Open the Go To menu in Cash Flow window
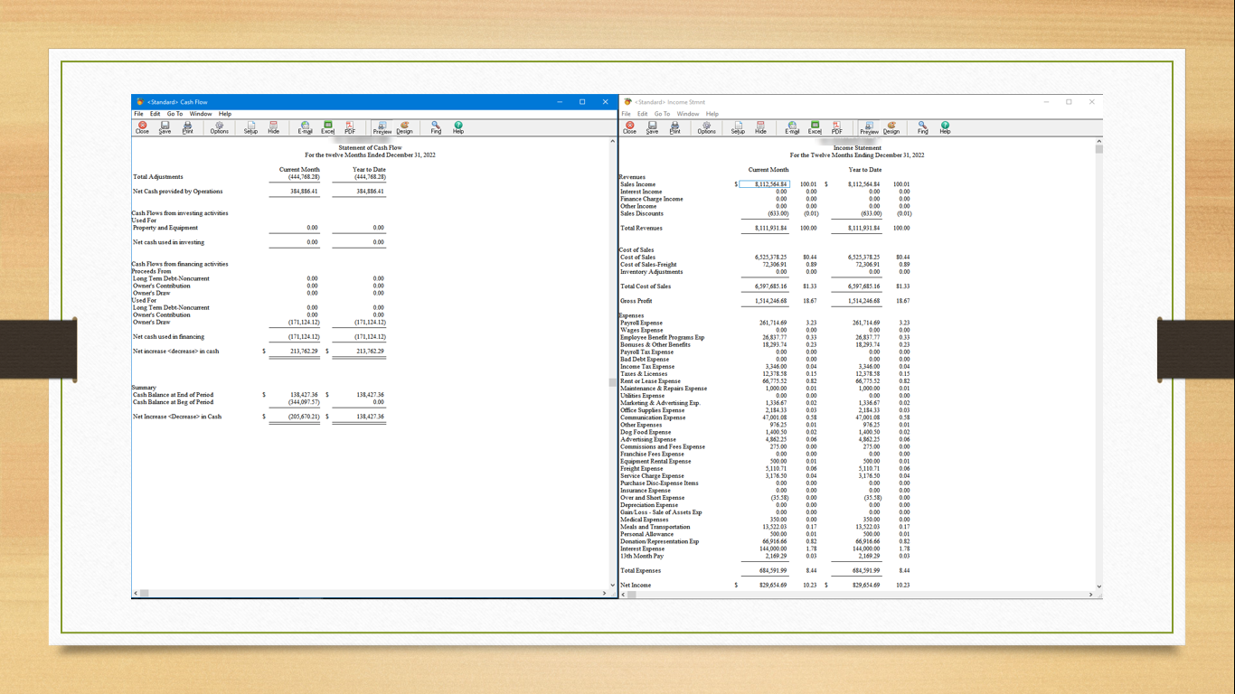This screenshot has width=1235, height=694. pyautogui.click(x=174, y=114)
